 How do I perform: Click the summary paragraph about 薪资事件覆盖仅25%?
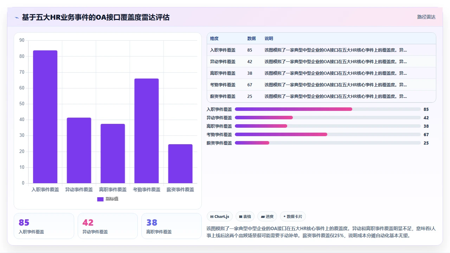click(x=321, y=232)
